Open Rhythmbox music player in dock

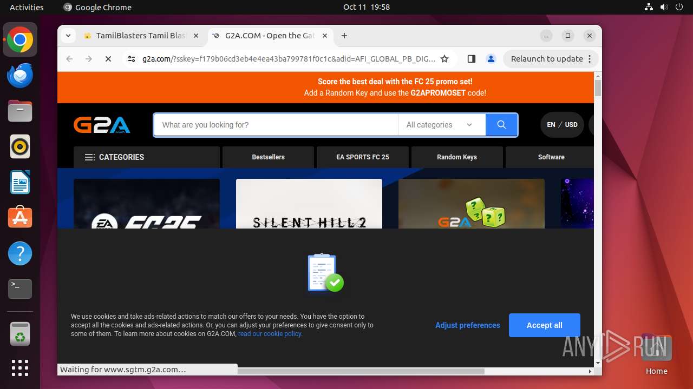click(20, 147)
